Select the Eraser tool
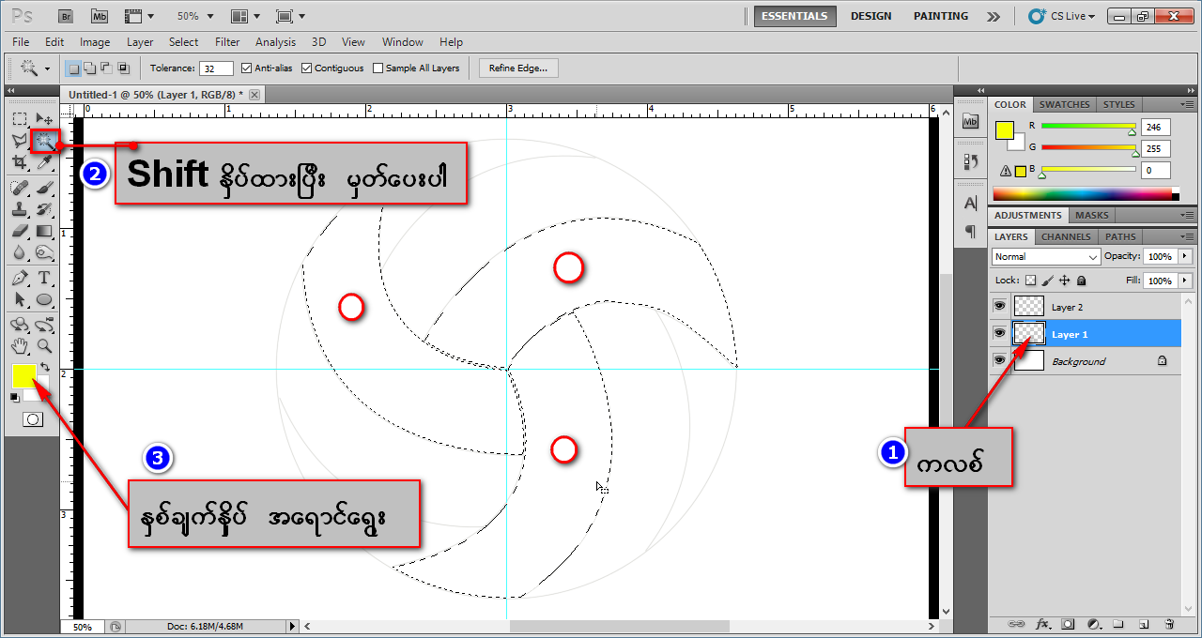Screen dimensions: 1202x638 point(20,231)
